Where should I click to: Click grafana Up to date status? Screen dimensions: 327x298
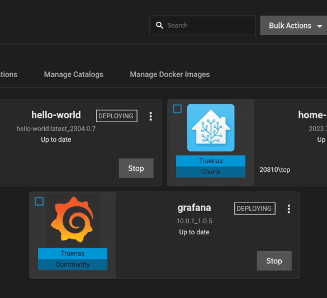tap(194, 232)
